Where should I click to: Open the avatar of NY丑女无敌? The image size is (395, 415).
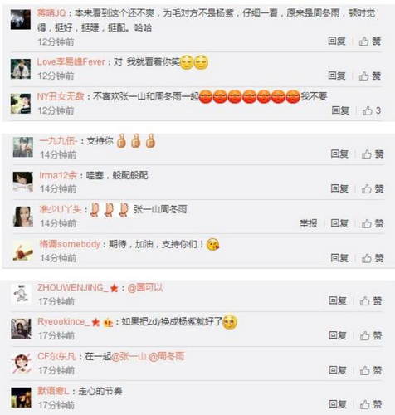tap(21, 104)
